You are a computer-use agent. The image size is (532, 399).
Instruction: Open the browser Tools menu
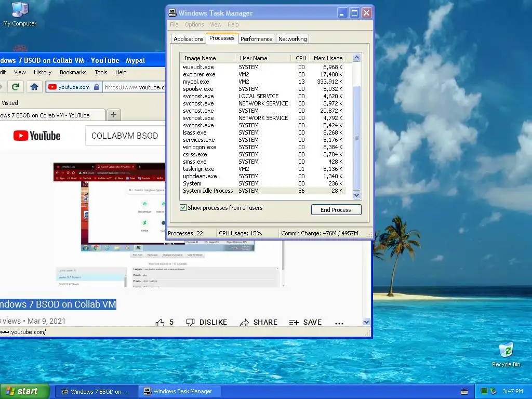(x=101, y=72)
